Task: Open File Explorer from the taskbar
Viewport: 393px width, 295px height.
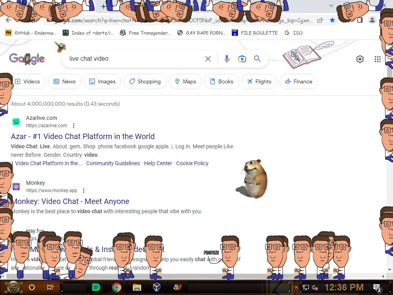Action: (x=137, y=287)
